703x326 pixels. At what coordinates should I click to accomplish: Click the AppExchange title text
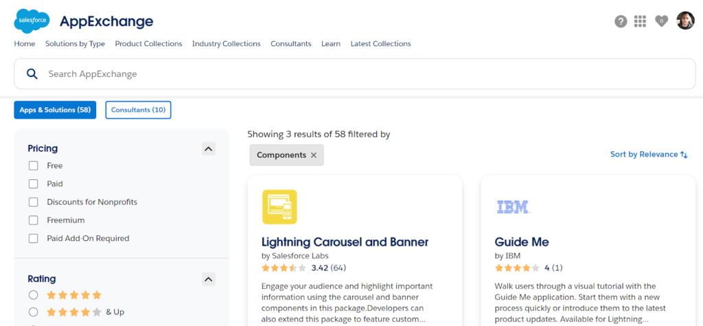click(106, 21)
